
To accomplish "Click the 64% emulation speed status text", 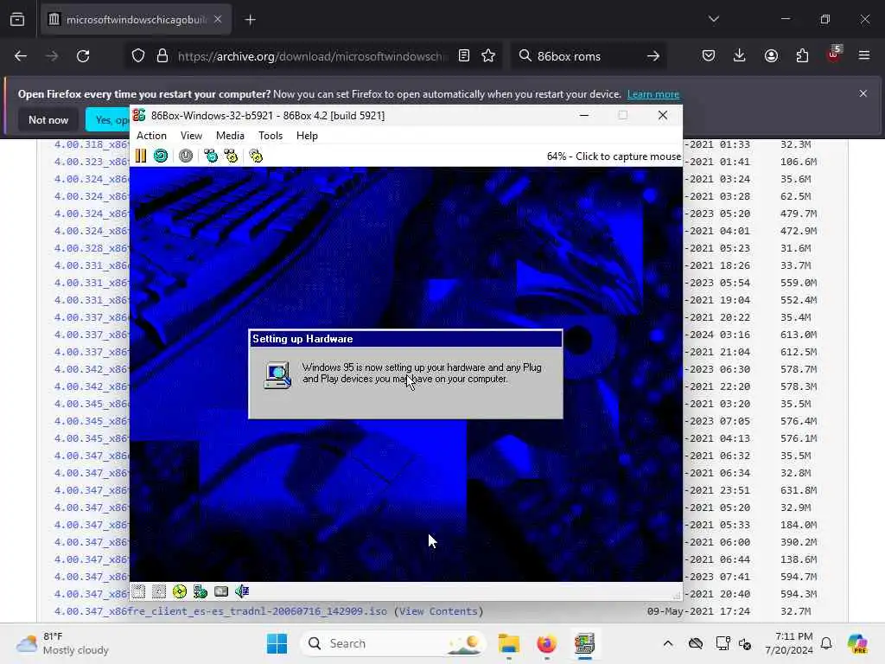I will (614, 156).
